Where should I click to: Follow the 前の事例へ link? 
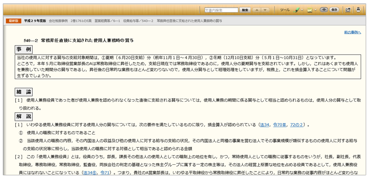(352, 32)
